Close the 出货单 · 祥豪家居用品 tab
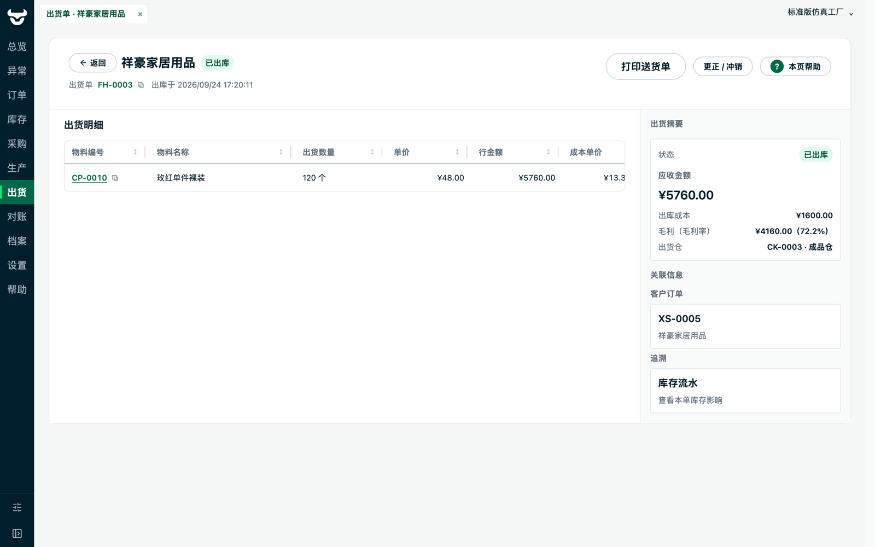The width and height of the screenshot is (875, 547). (140, 14)
